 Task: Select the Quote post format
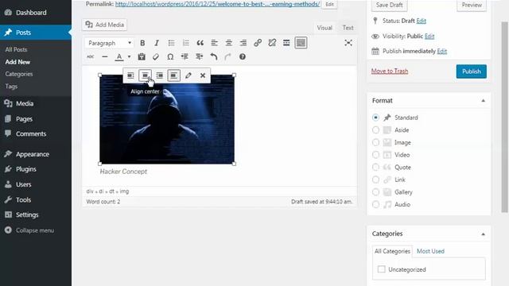click(x=375, y=167)
